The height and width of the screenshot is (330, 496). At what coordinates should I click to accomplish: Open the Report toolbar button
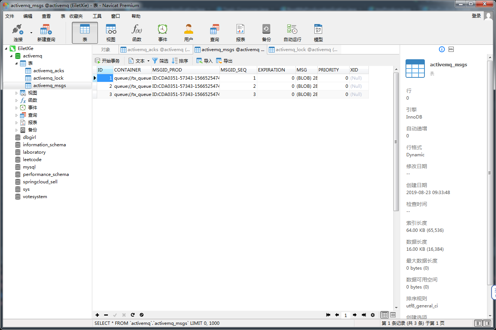(x=241, y=33)
